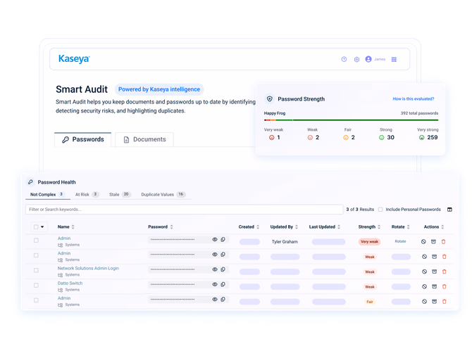
Task: Archive the Datto Switch password
Action: tap(435, 287)
